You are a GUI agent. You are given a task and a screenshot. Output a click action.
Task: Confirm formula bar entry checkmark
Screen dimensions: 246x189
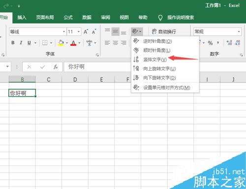coord(43,67)
